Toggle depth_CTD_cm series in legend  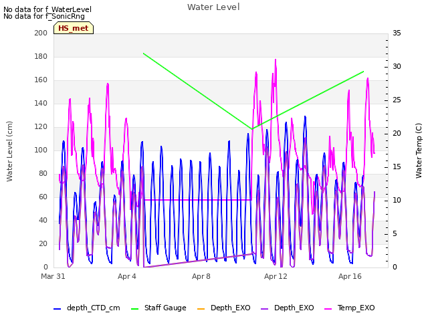click(87, 308)
